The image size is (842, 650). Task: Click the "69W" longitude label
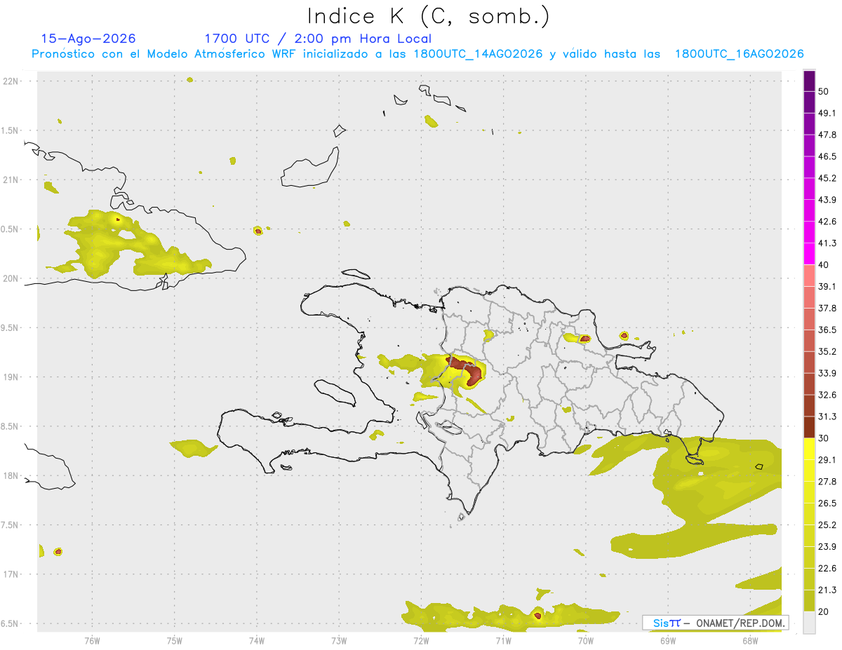668,641
